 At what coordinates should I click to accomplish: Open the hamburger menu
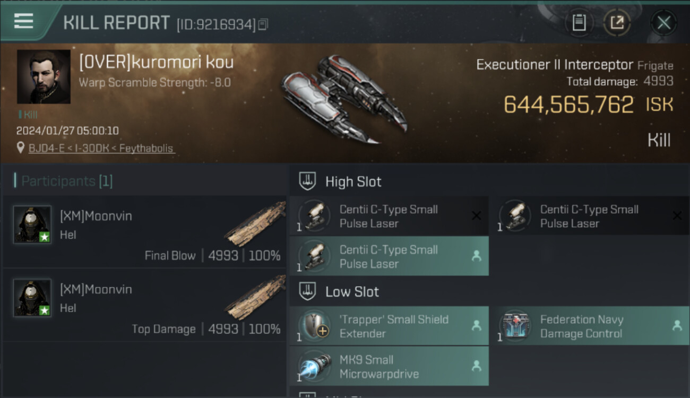point(23,22)
